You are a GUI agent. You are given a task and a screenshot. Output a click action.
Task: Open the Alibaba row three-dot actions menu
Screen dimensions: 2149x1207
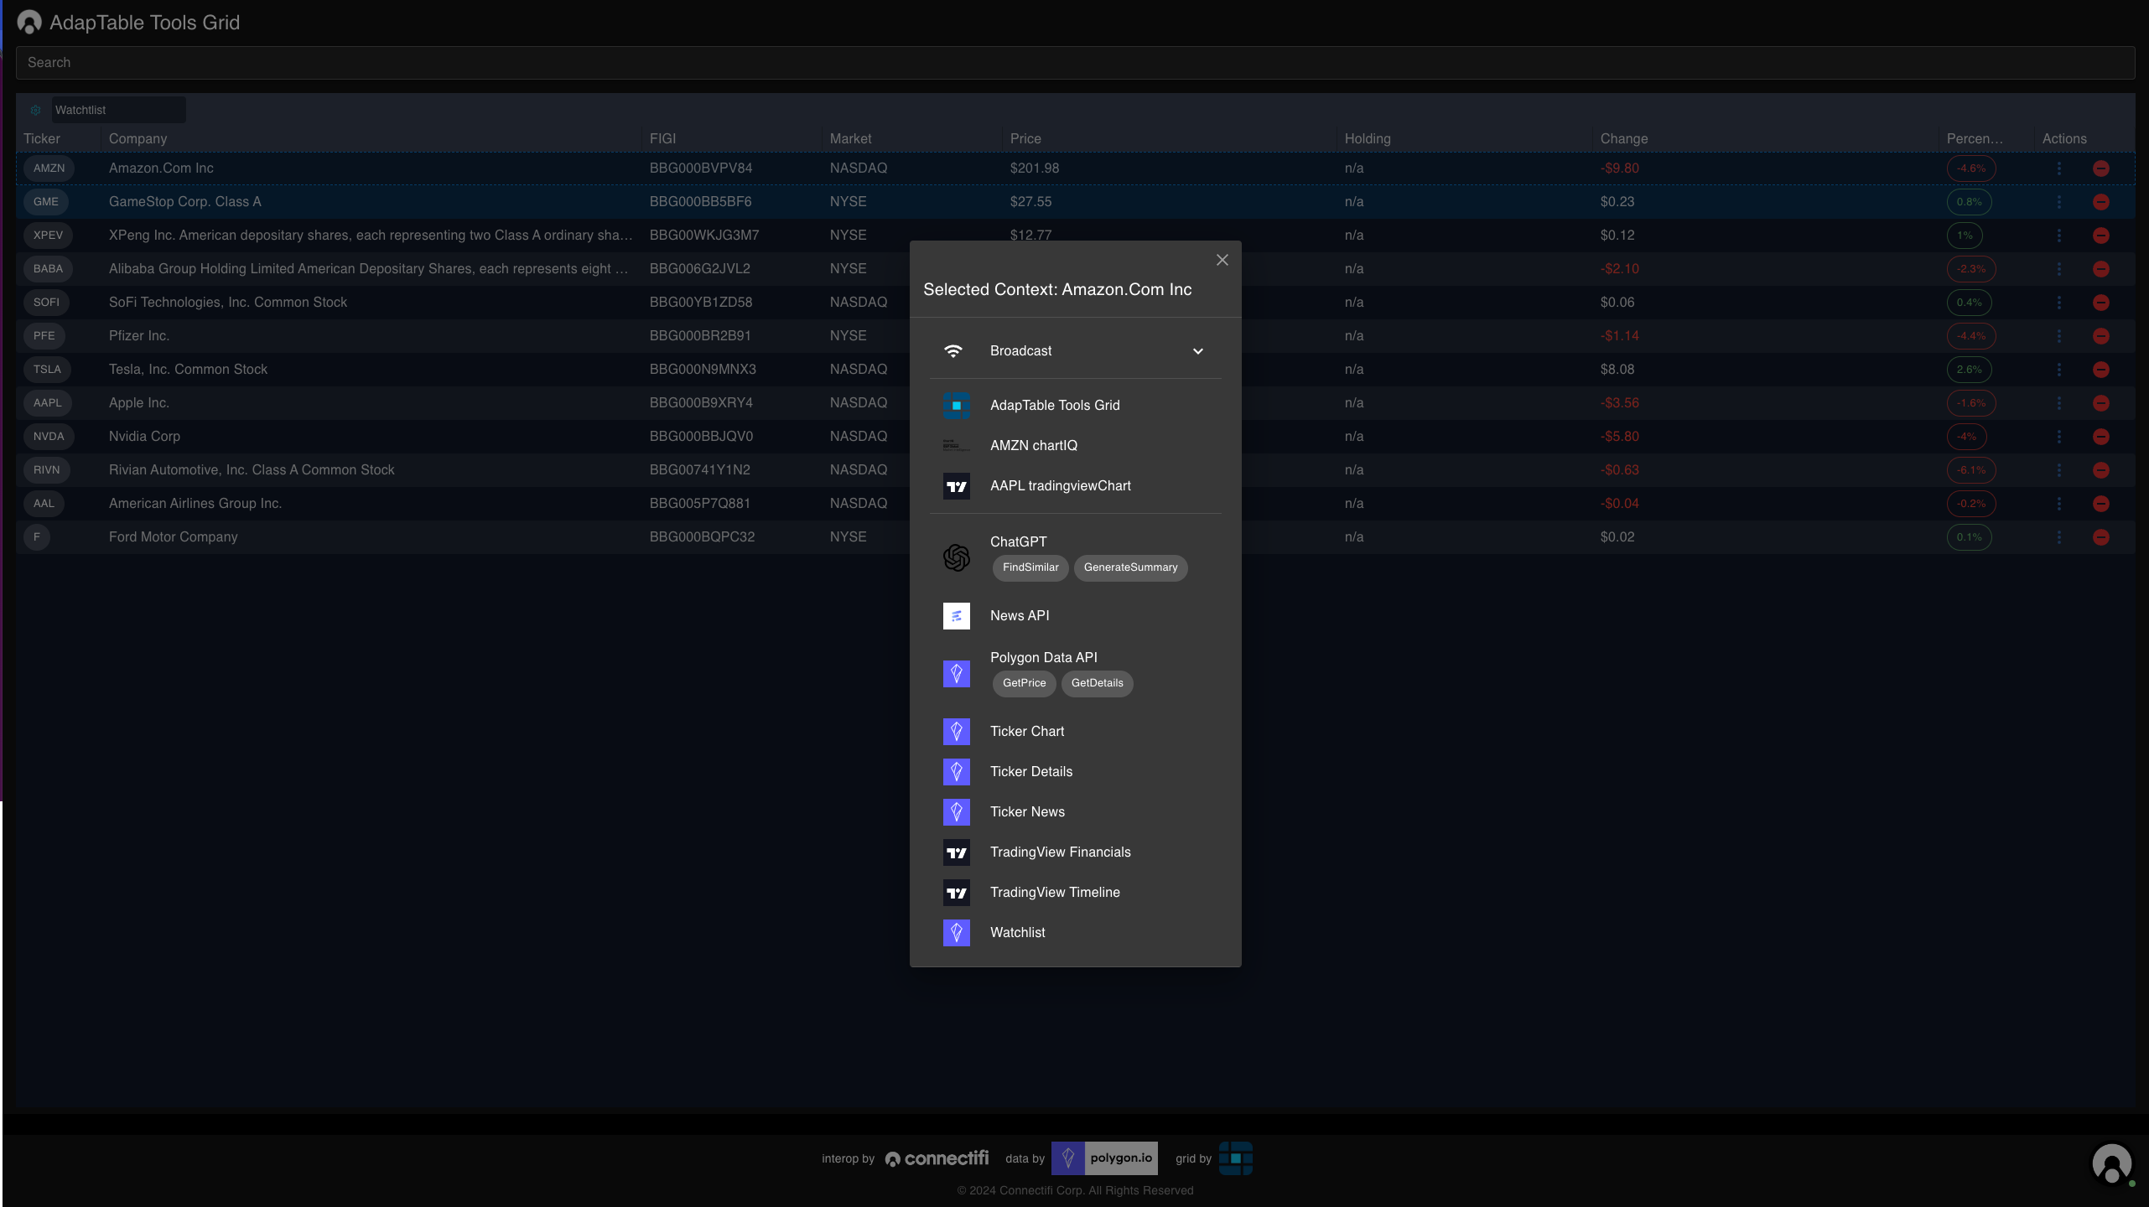pyautogui.click(x=2059, y=269)
